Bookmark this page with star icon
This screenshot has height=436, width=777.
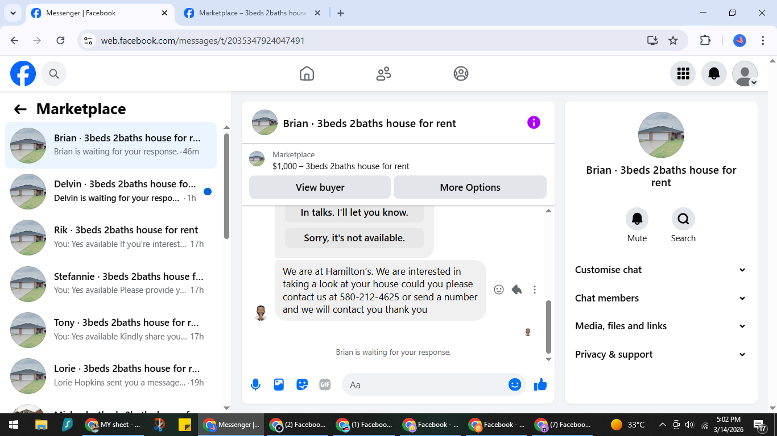(673, 40)
